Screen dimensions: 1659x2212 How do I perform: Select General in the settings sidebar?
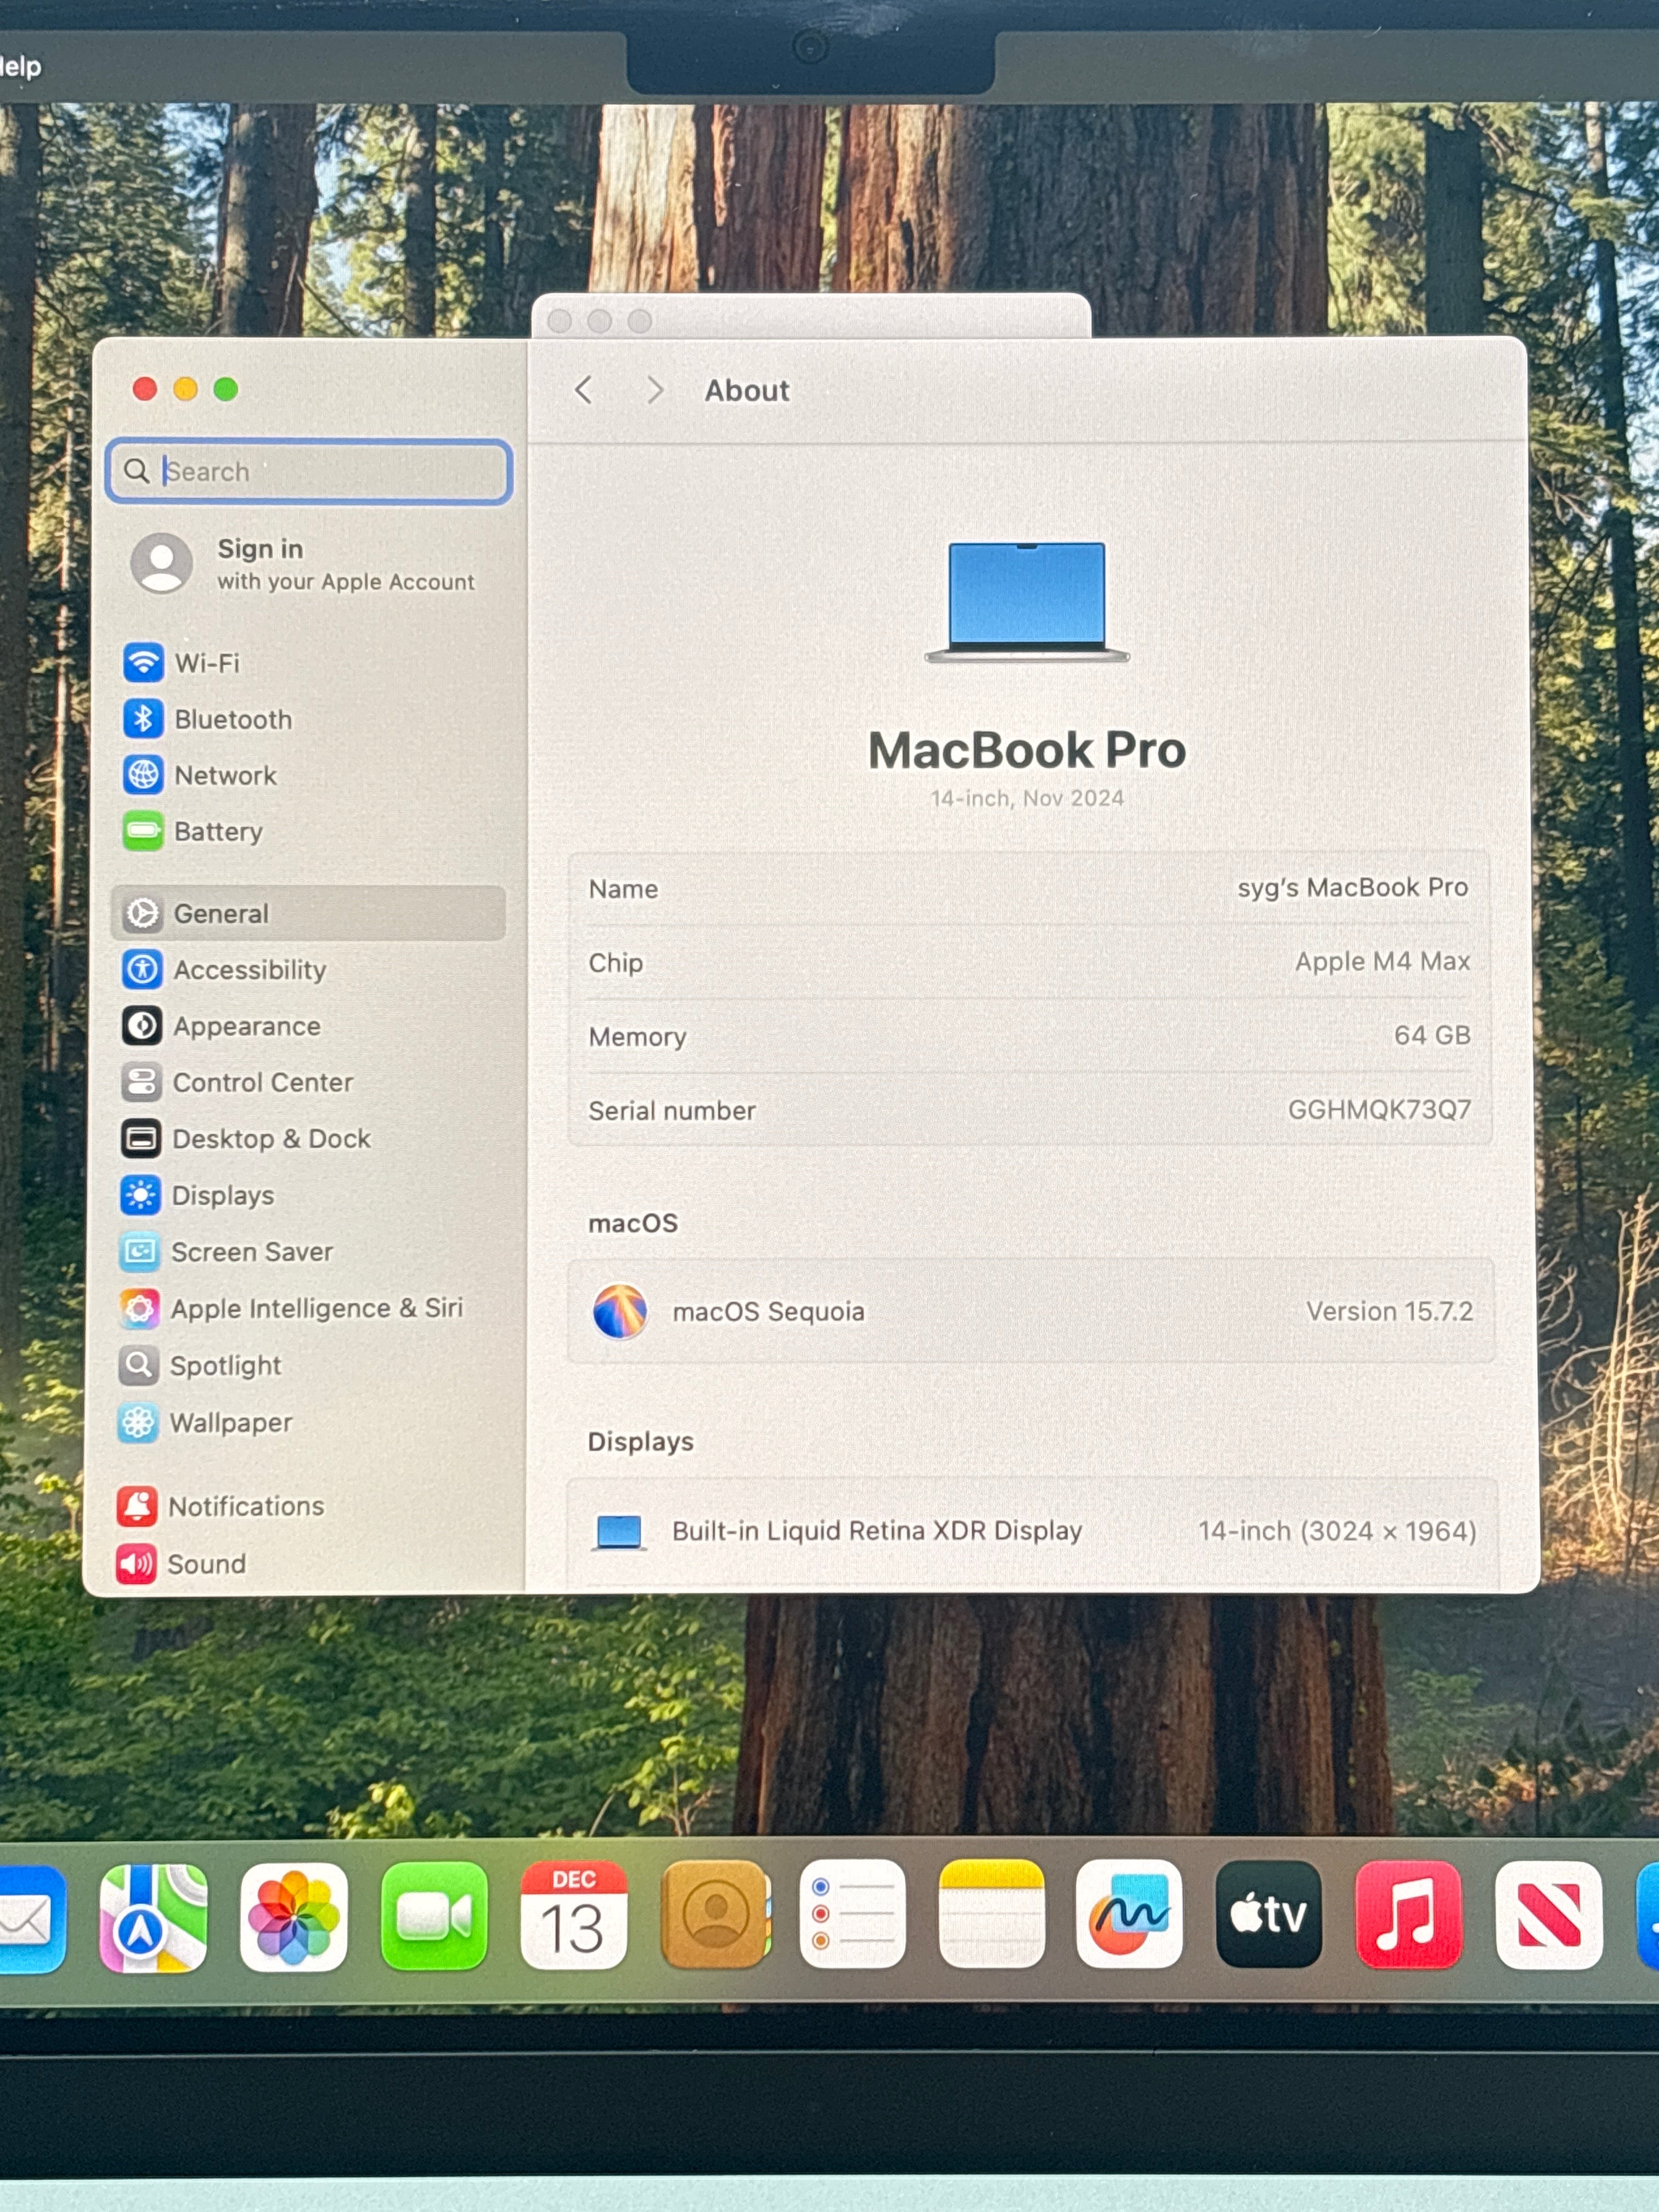coord(309,913)
